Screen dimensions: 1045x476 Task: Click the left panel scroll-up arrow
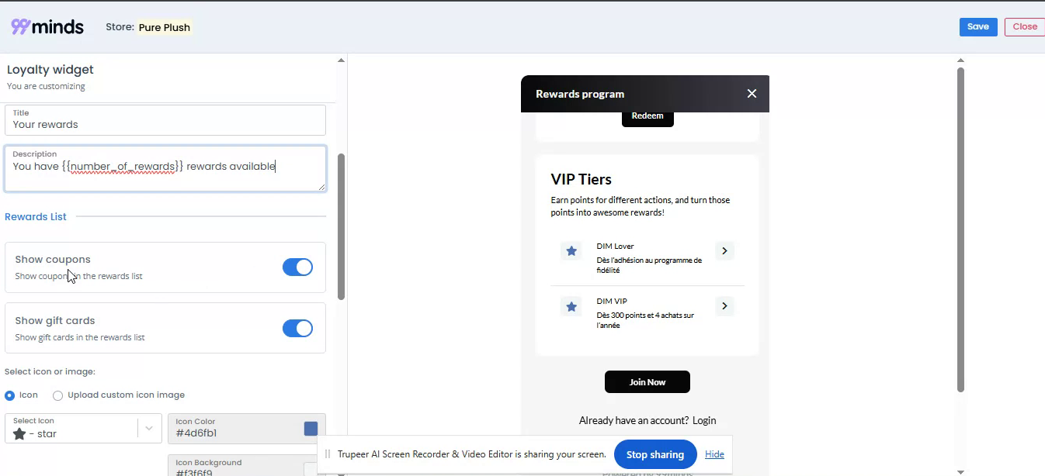click(x=341, y=60)
